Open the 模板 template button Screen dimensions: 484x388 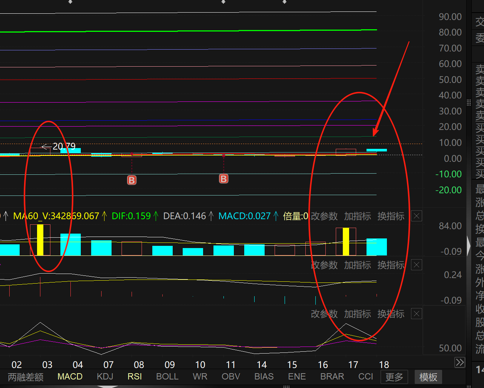coord(428,377)
